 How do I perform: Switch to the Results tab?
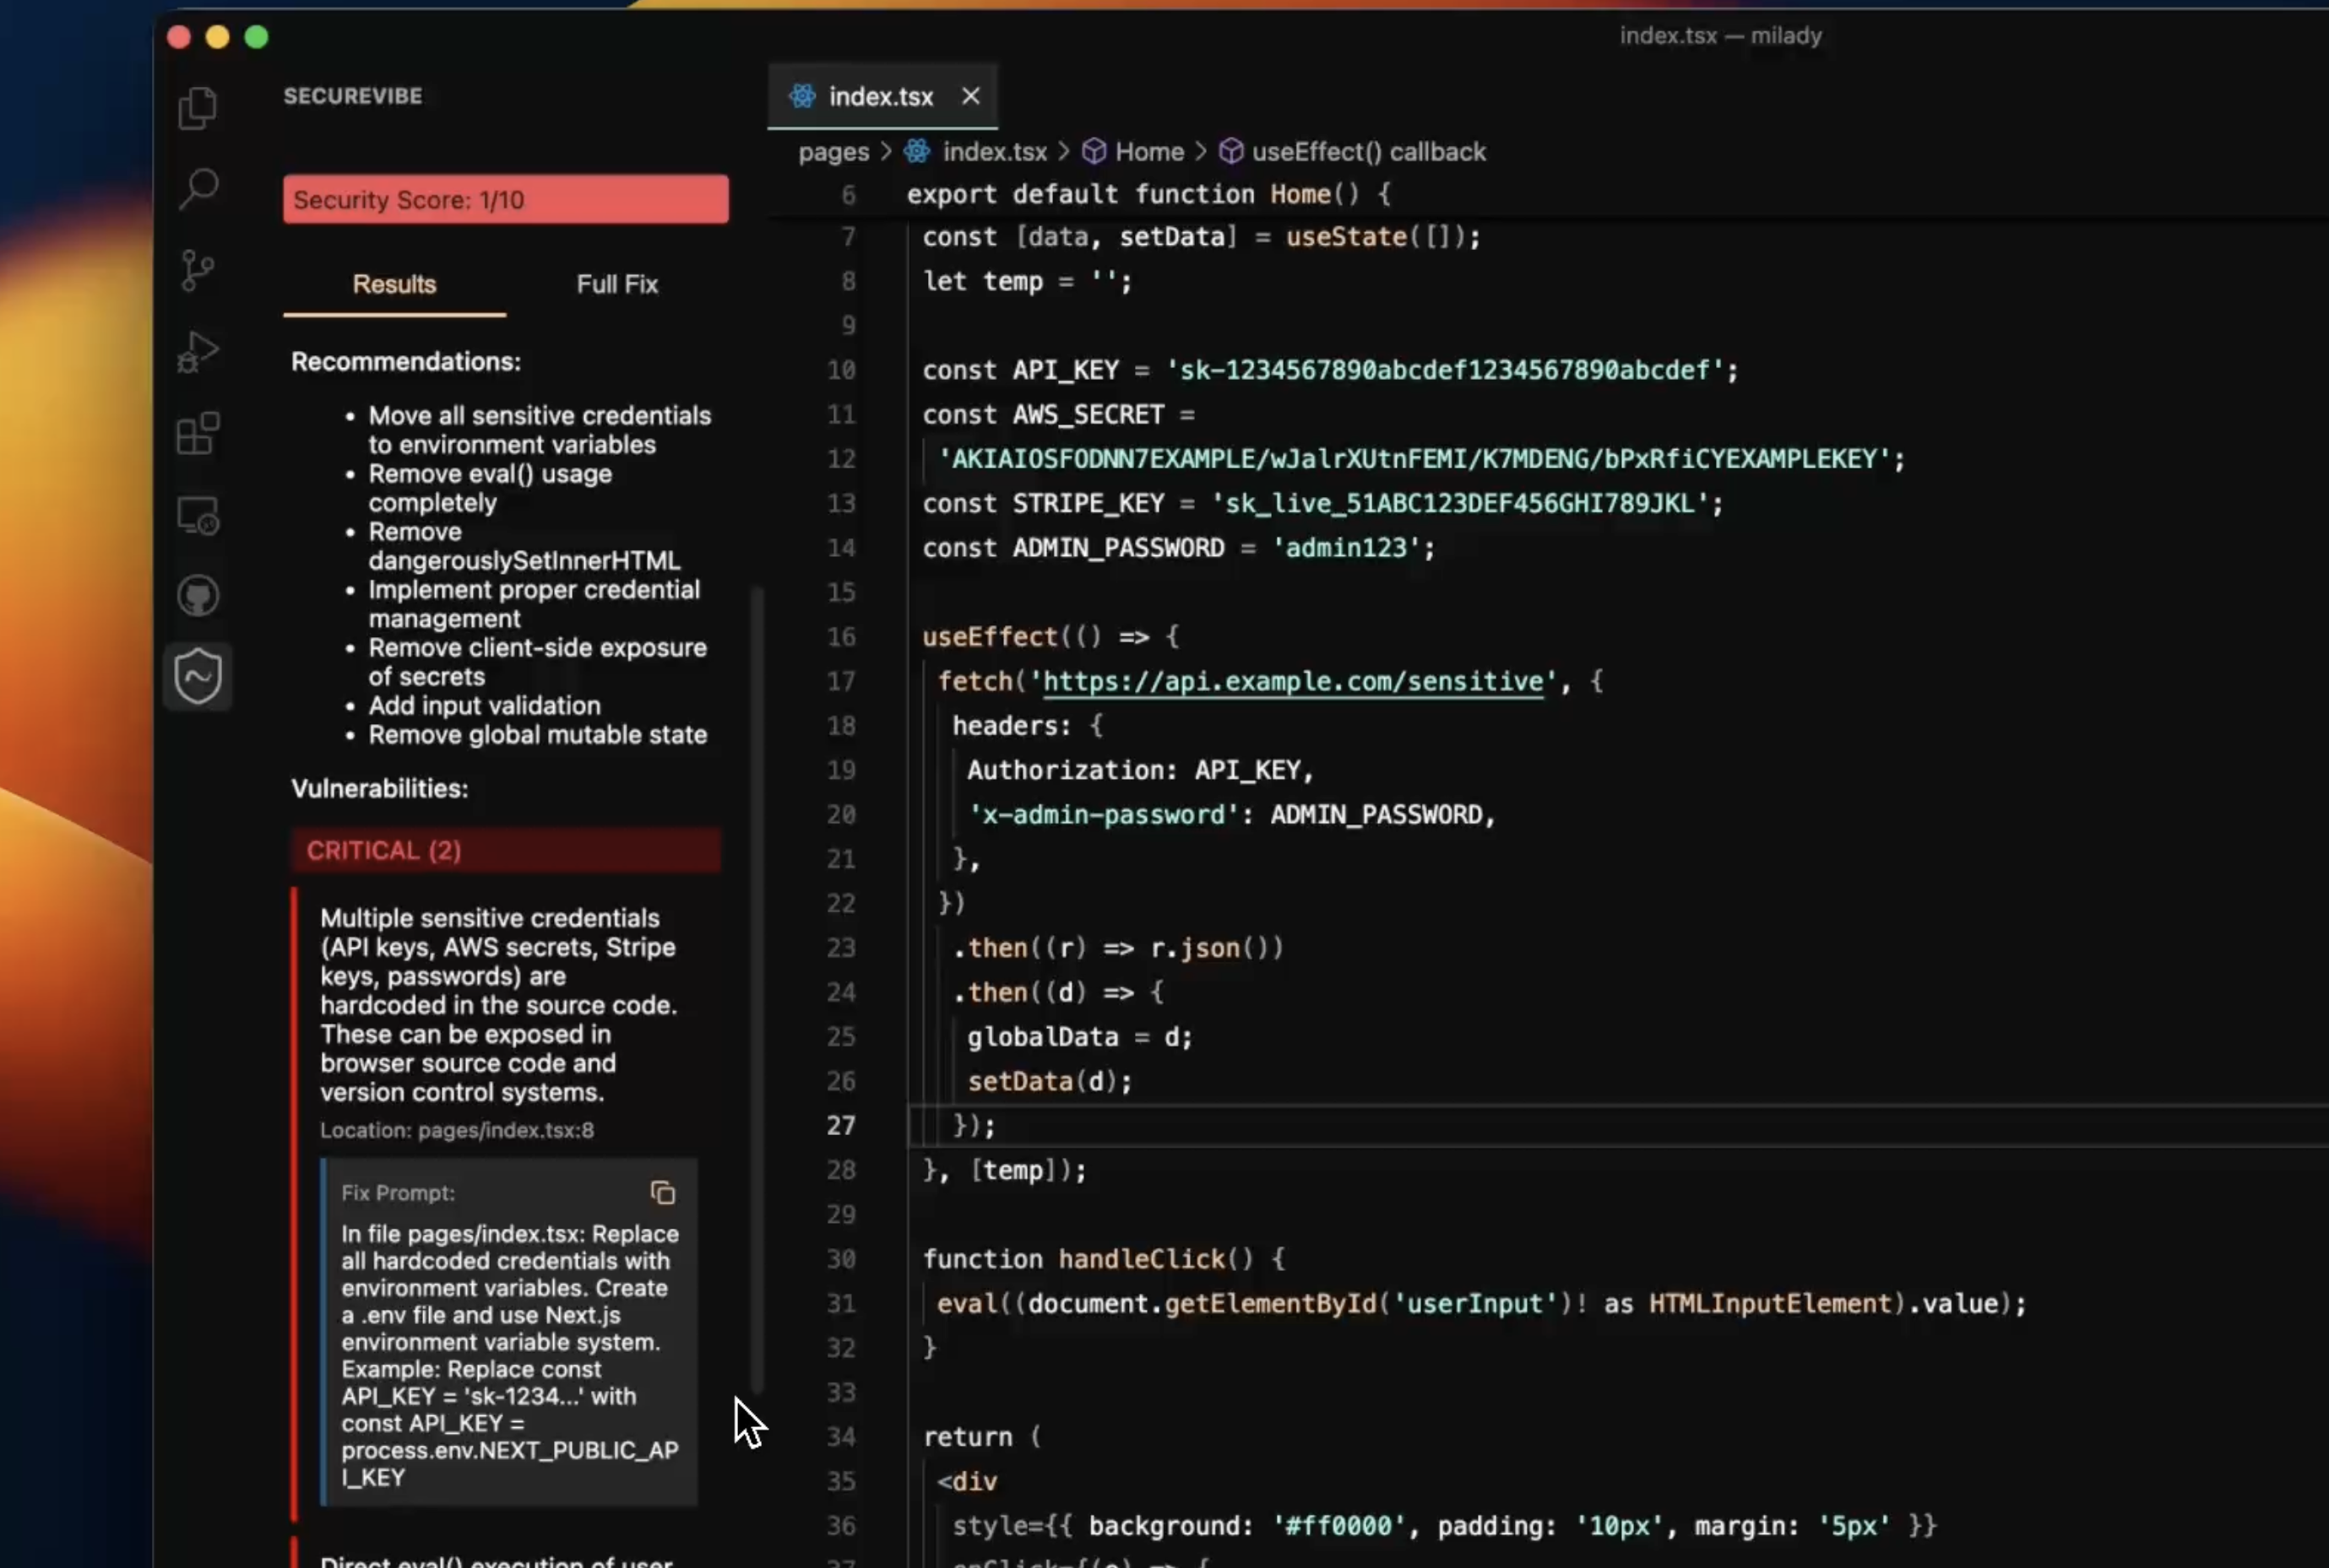click(394, 284)
